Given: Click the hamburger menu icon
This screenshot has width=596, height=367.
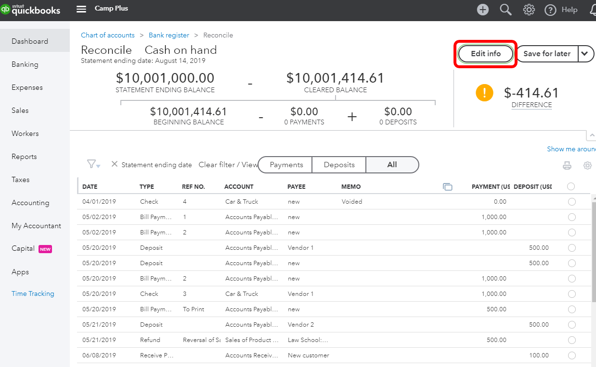Looking at the screenshot, I should (81, 10).
